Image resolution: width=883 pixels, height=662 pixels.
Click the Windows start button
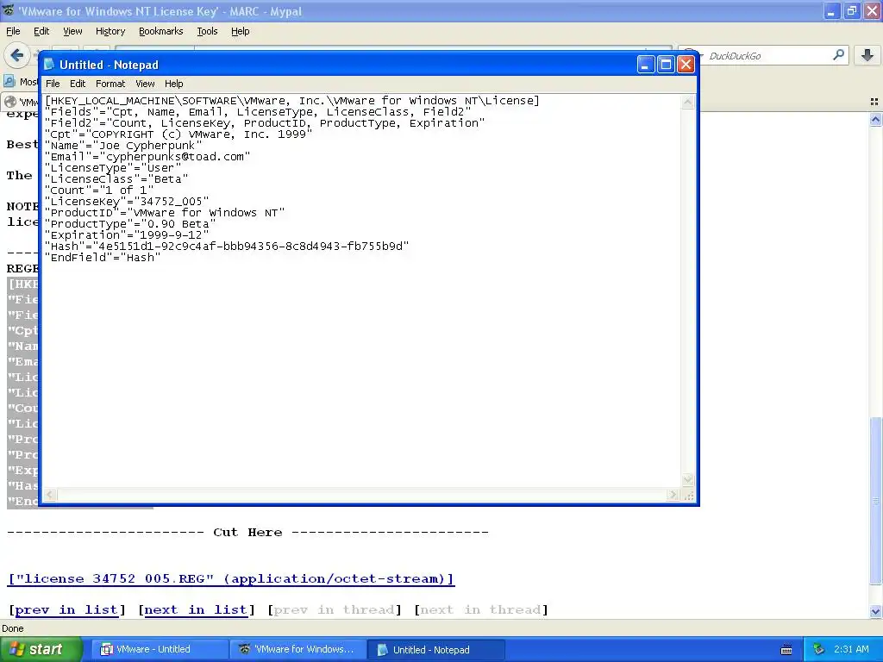[x=41, y=650]
